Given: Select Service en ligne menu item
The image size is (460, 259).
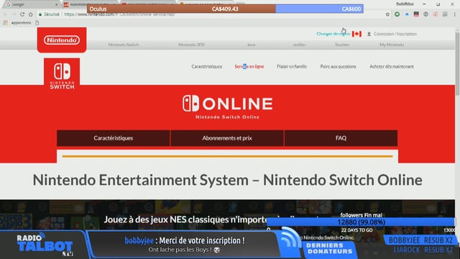Looking at the screenshot, I should tap(249, 67).
